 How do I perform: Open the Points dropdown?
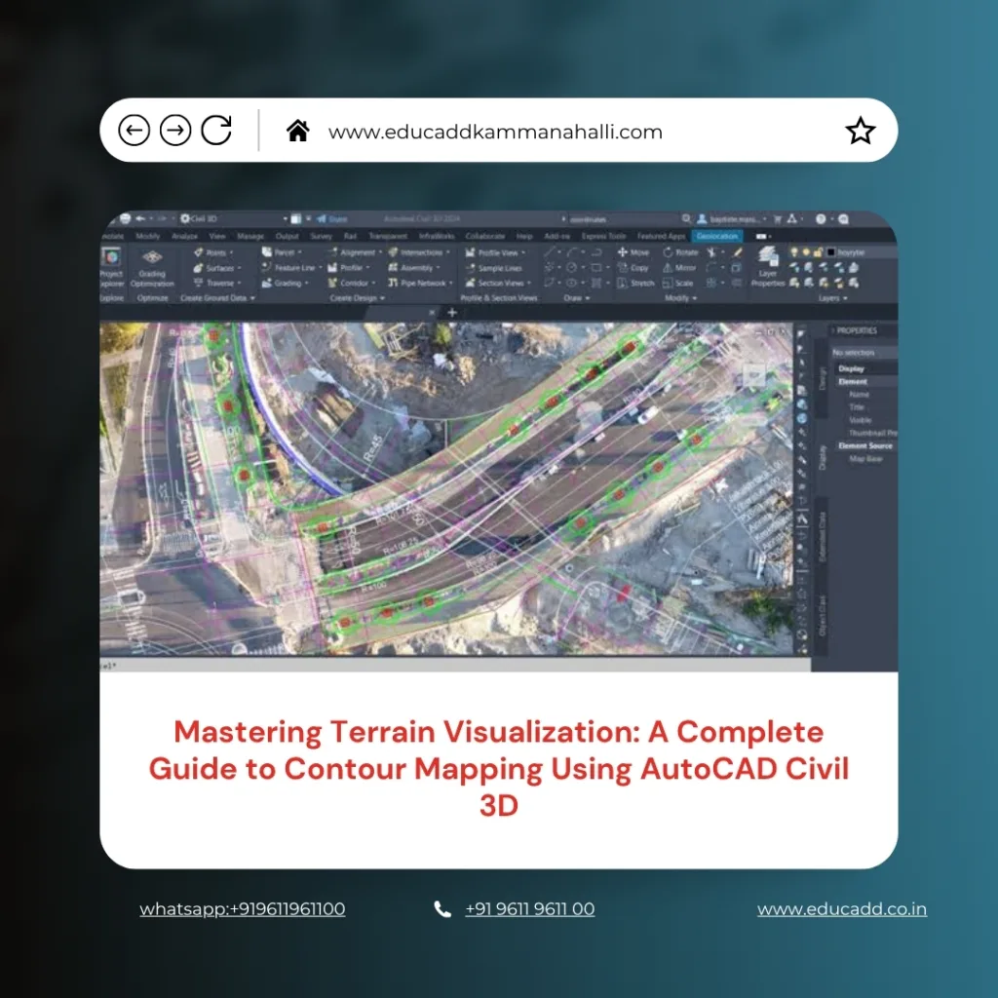tap(213, 252)
